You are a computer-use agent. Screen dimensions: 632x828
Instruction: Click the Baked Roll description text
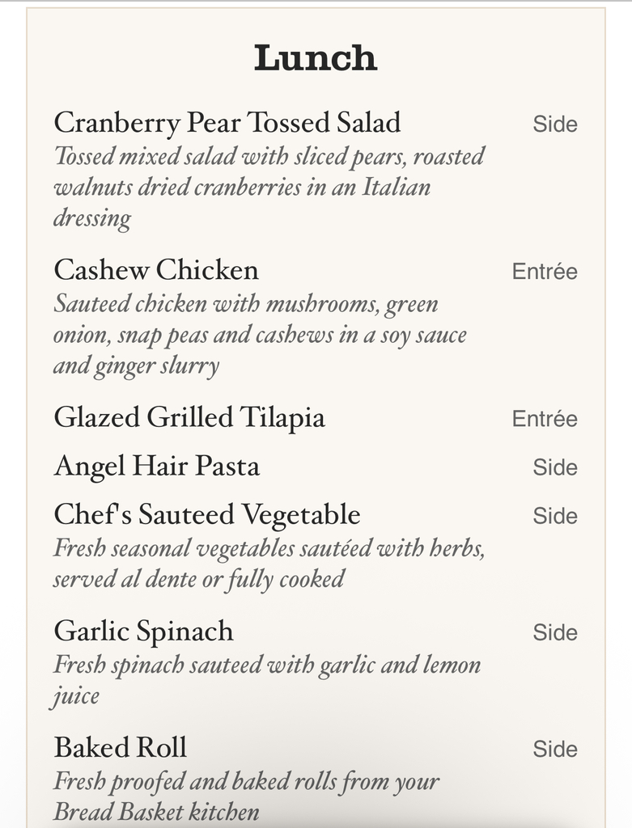tap(246, 796)
